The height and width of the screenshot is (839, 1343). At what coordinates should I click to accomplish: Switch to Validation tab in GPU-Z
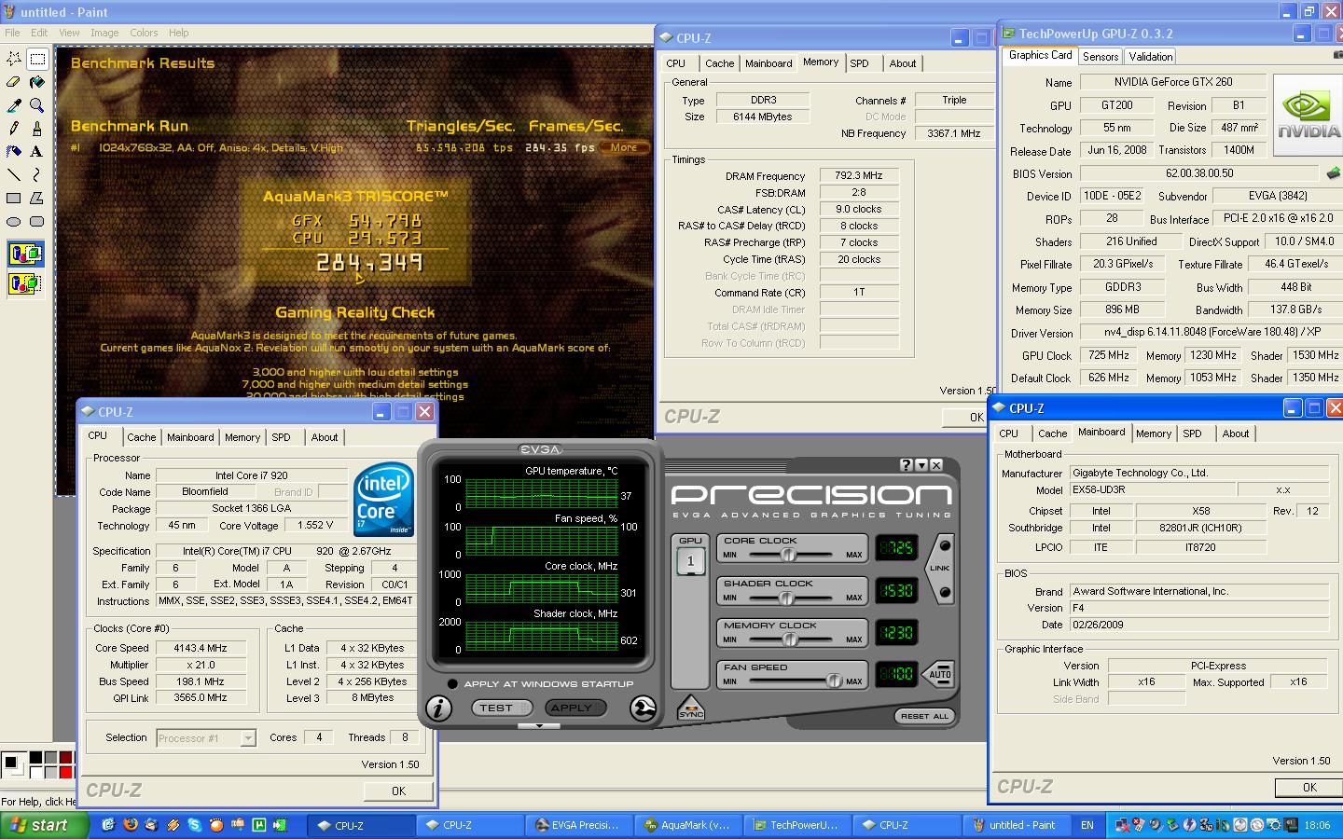[1151, 57]
